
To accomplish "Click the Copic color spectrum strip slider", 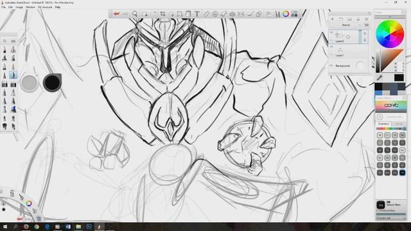I will 391,128.
